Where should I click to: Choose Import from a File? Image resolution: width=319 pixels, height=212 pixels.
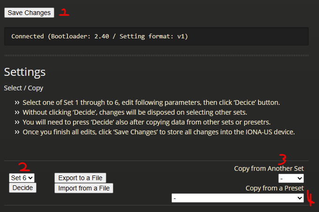point(84,188)
